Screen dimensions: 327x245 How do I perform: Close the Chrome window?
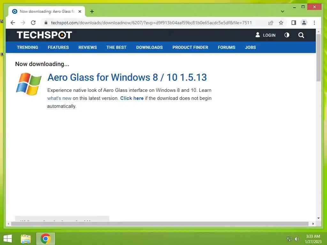point(315,7)
